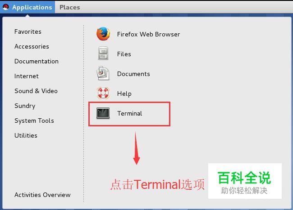Viewport: 293px width, 210px height.
Task: Open the Files cabinet icon
Action: (103, 54)
